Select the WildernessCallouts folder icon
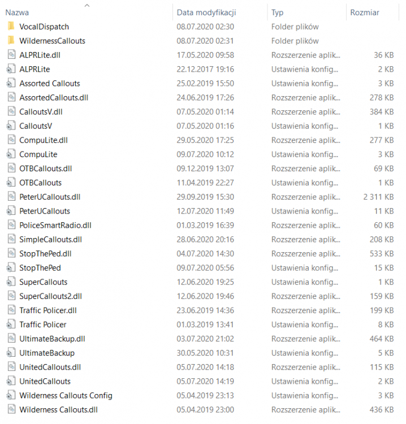This screenshot has width=406, height=424. (11, 41)
